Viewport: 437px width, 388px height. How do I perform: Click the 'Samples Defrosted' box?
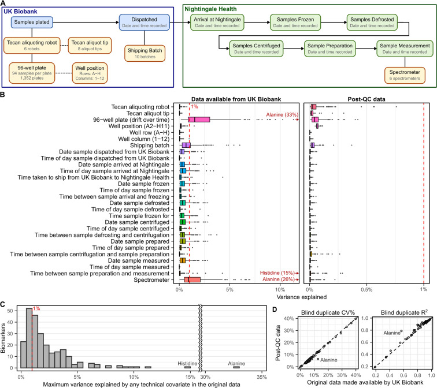pos(372,23)
